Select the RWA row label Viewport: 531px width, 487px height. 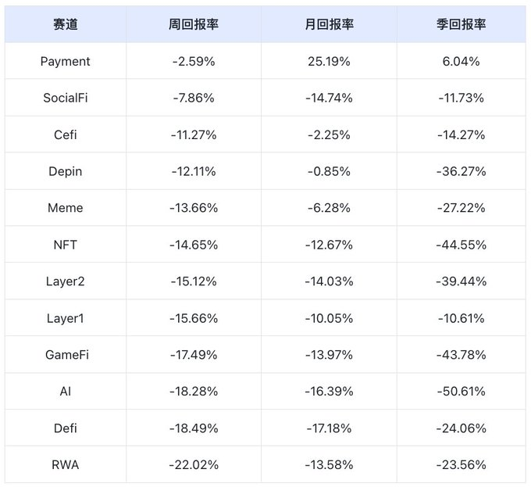pyautogui.click(x=66, y=464)
